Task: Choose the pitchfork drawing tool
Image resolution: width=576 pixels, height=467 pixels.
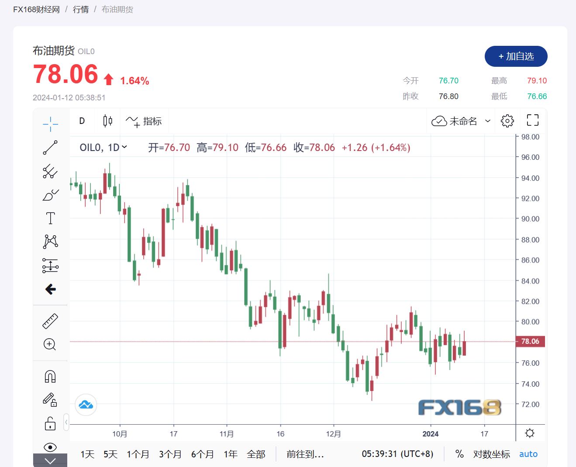Action: pyautogui.click(x=50, y=172)
